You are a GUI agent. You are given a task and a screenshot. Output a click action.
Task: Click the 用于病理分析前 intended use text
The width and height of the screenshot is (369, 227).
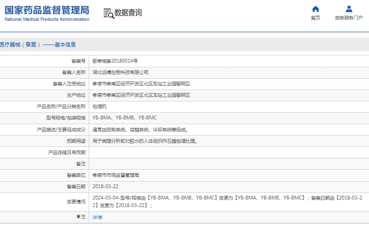point(145,141)
